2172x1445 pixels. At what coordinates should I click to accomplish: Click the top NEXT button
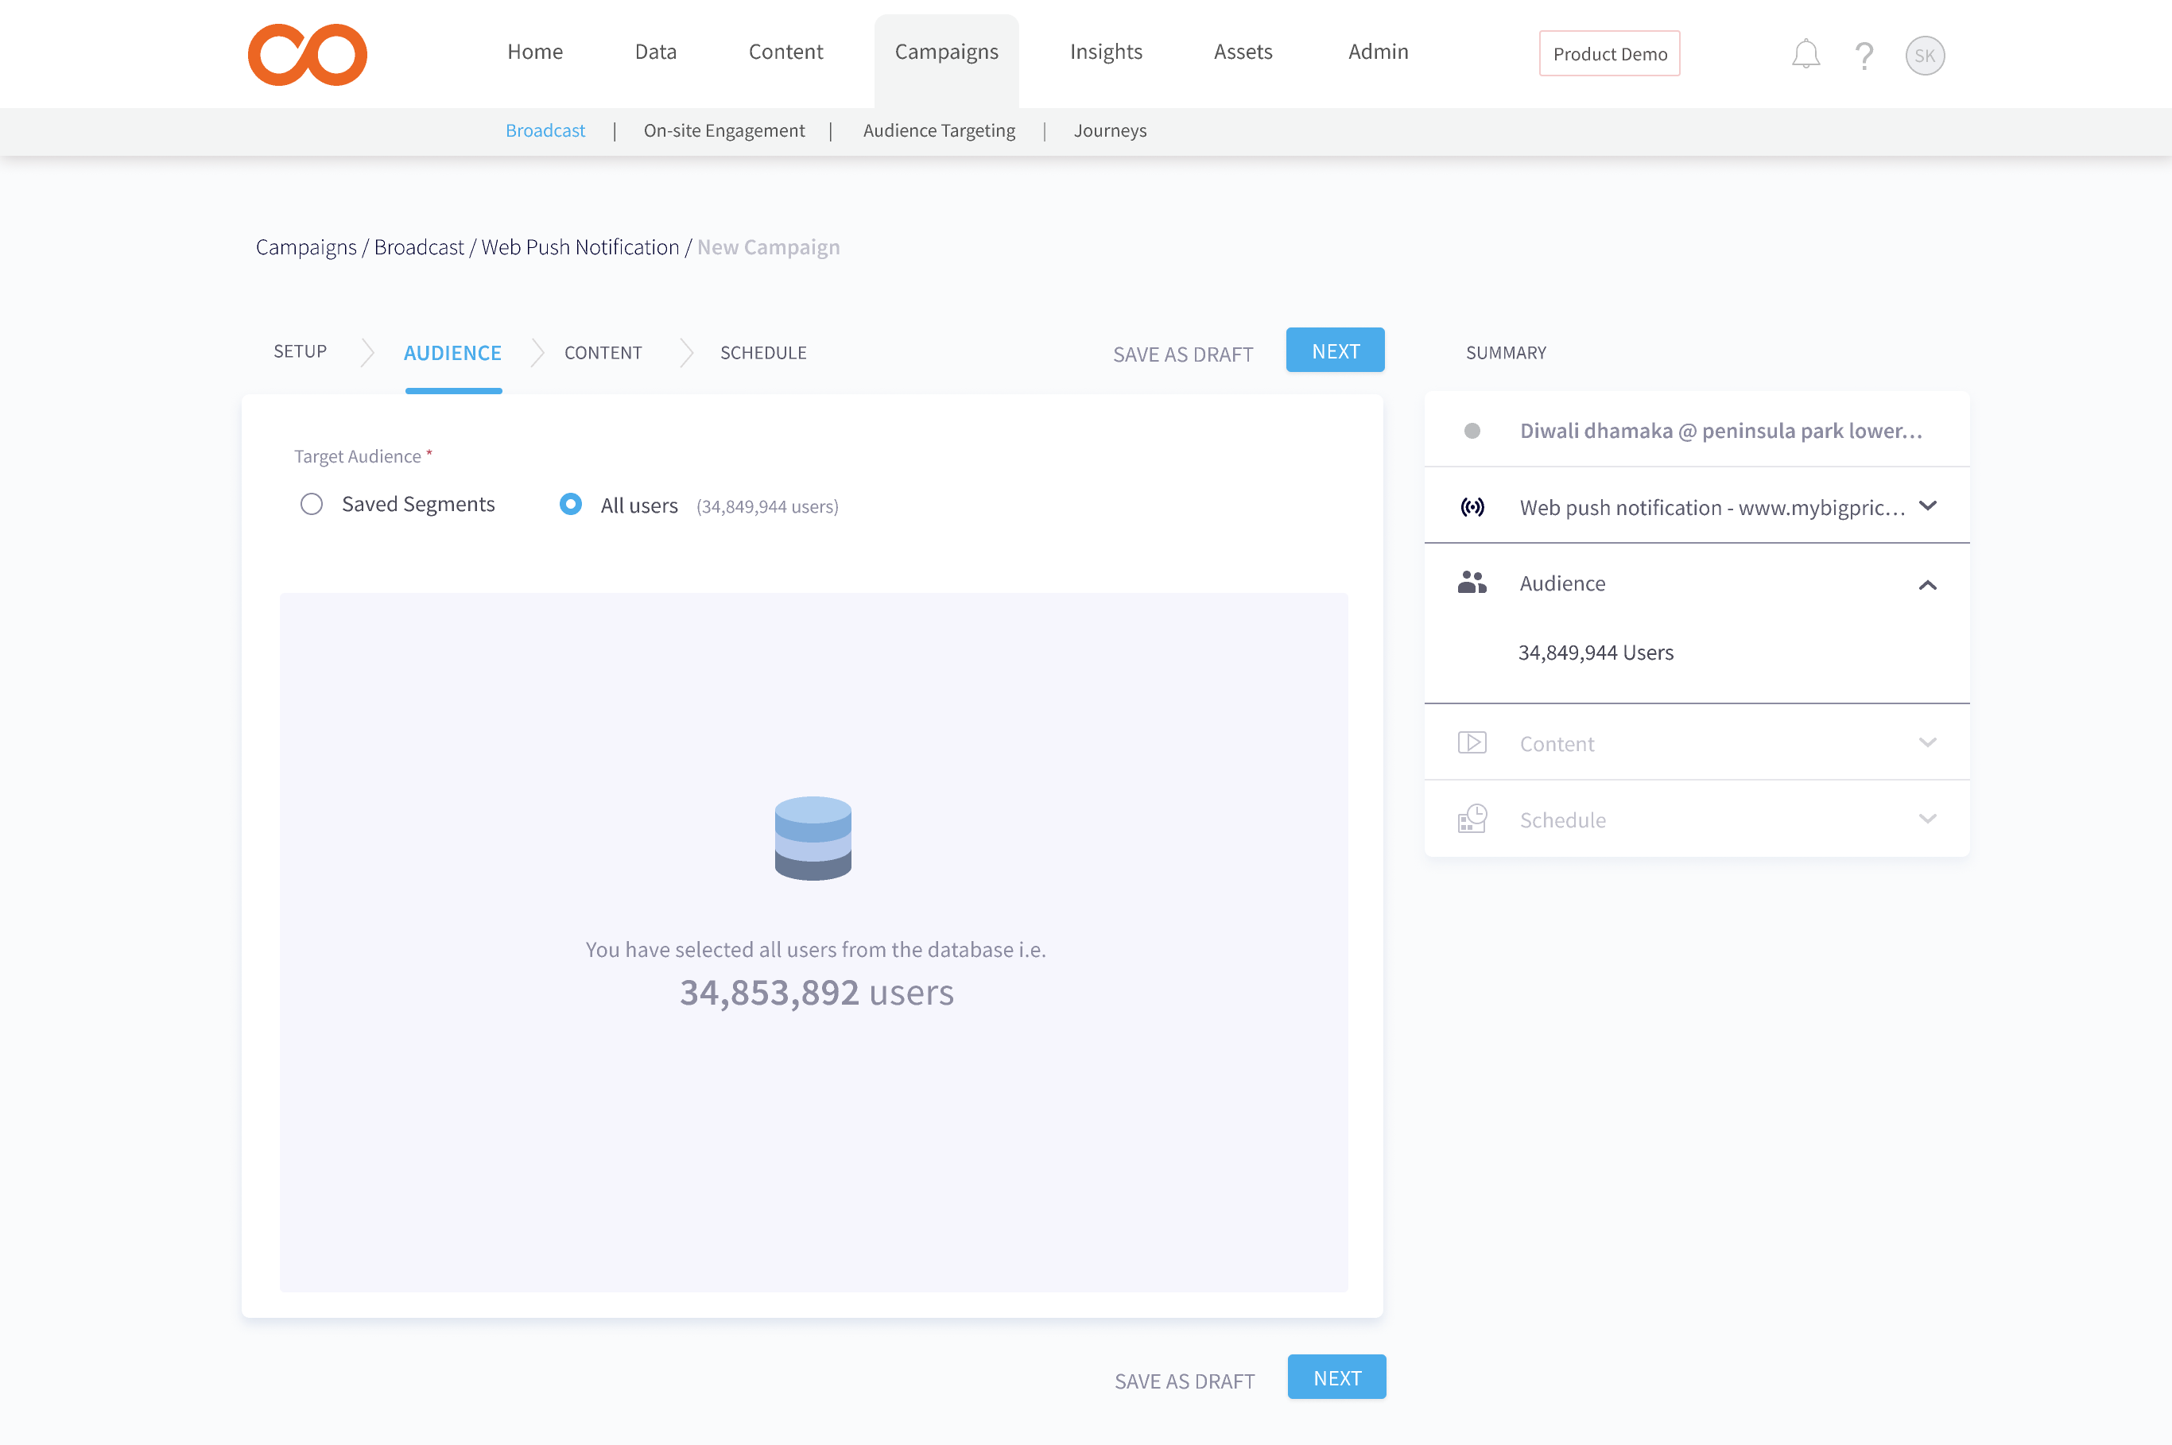point(1334,351)
